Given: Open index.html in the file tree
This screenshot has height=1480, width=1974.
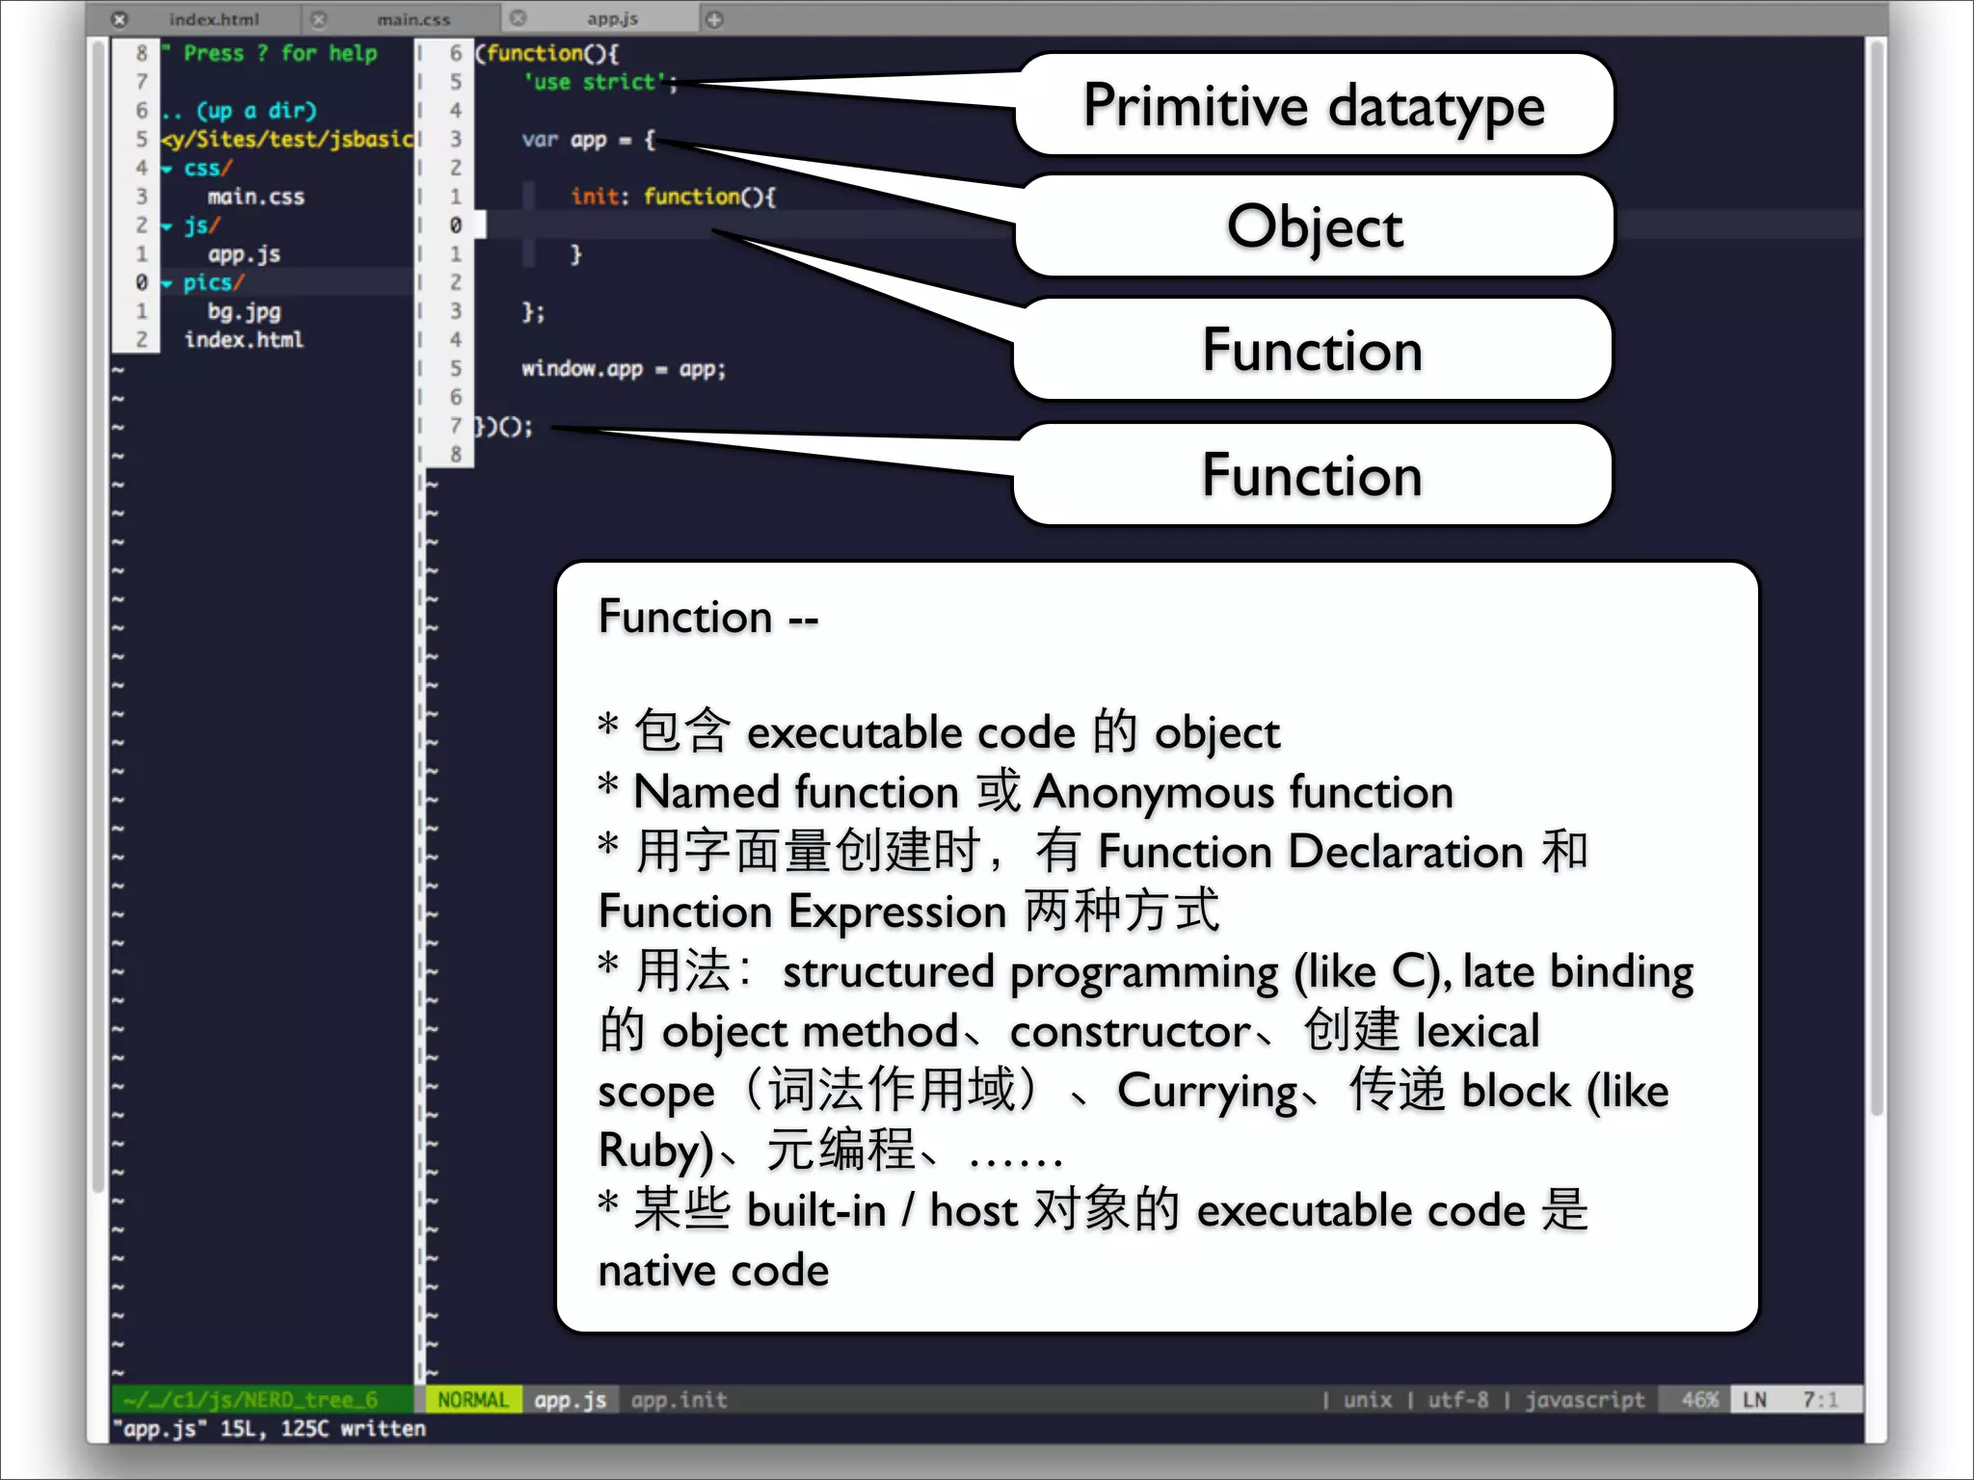Looking at the screenshot, I should tap(244, 340).
